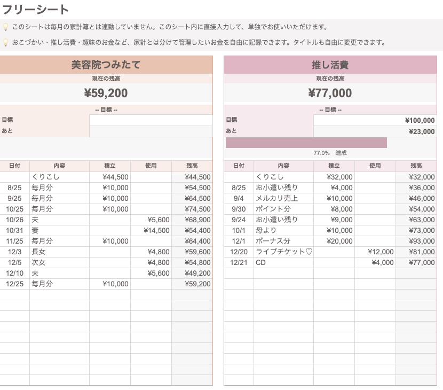Select the 次女 content cell

(x=60, y=262)
